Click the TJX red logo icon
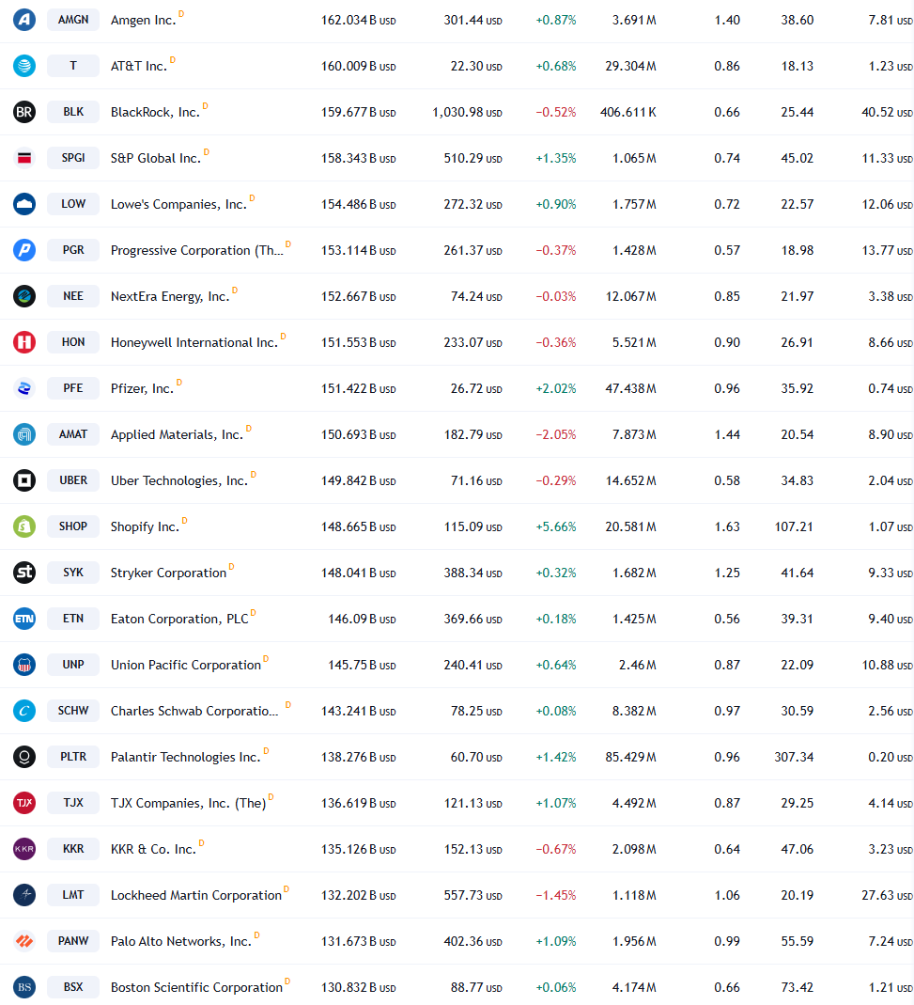Screen dimensions: 914x1005 coord(24,803)
